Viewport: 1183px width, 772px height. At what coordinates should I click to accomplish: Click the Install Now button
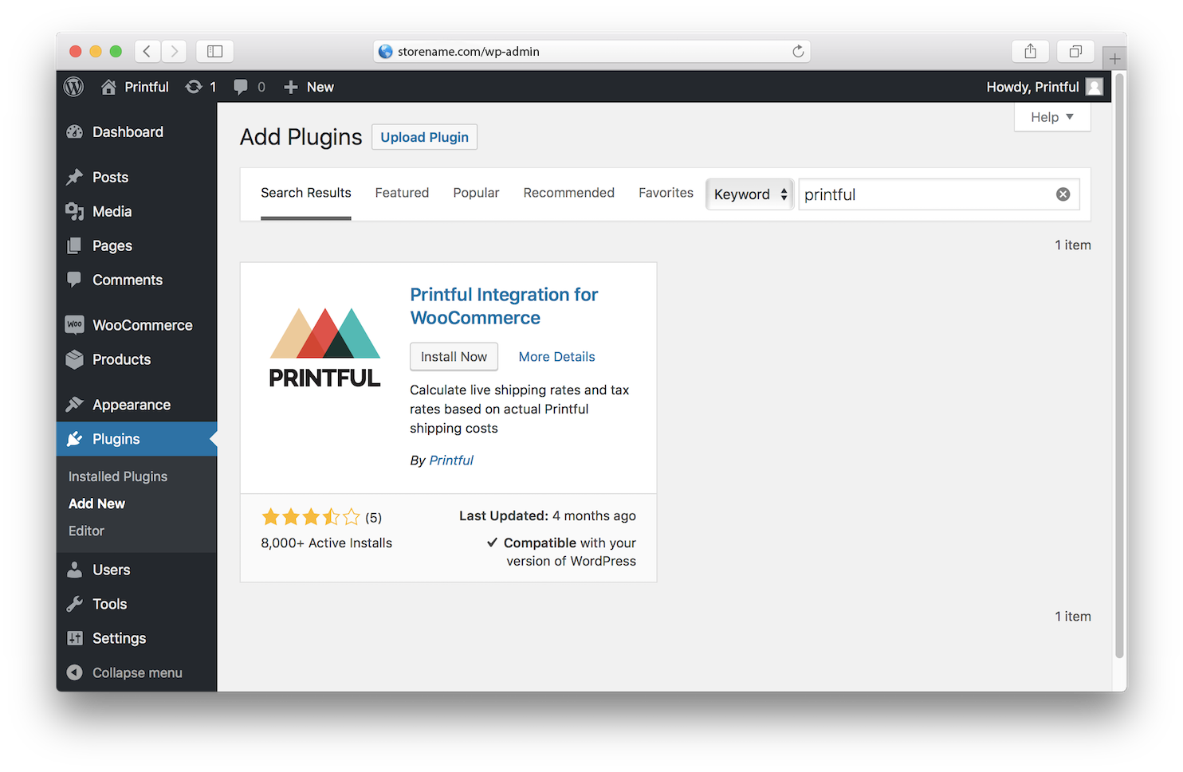(x=454, y=357)
